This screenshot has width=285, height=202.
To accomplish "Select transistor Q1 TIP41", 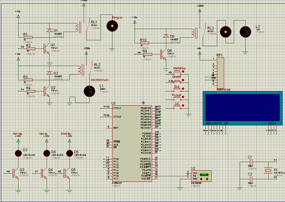I will point(46,49).
